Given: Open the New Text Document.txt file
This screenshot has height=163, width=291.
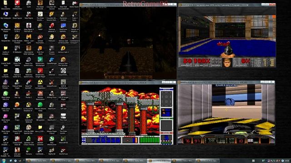Looking at the screenshot, I should click(x=63, y=5).
